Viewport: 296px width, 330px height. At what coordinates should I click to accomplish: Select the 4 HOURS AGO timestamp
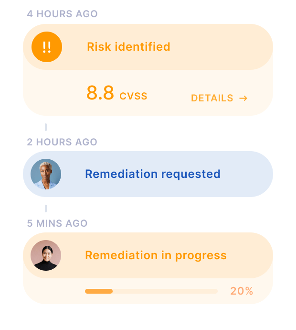coord(62,14)
